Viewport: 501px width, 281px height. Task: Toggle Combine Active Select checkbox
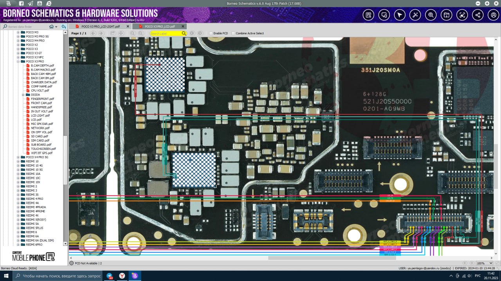pyautogui.click(x=233, y=33)
